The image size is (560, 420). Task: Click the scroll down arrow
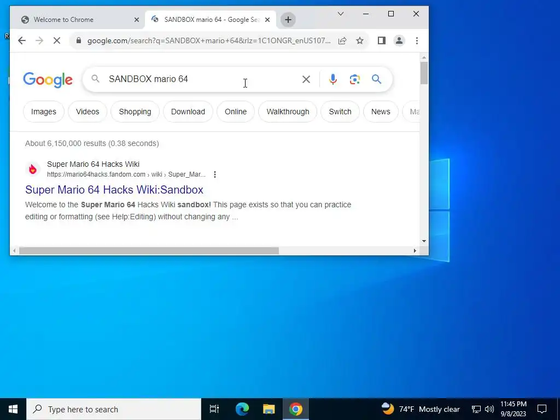(424, 241)
